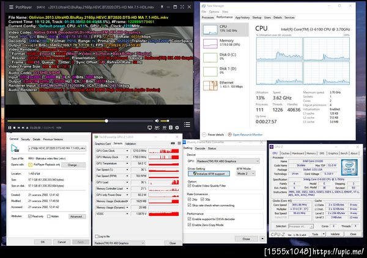367x258 pixels.
Task: Switch to Validation tab in GPU-Z
Action: coord(131,143)
